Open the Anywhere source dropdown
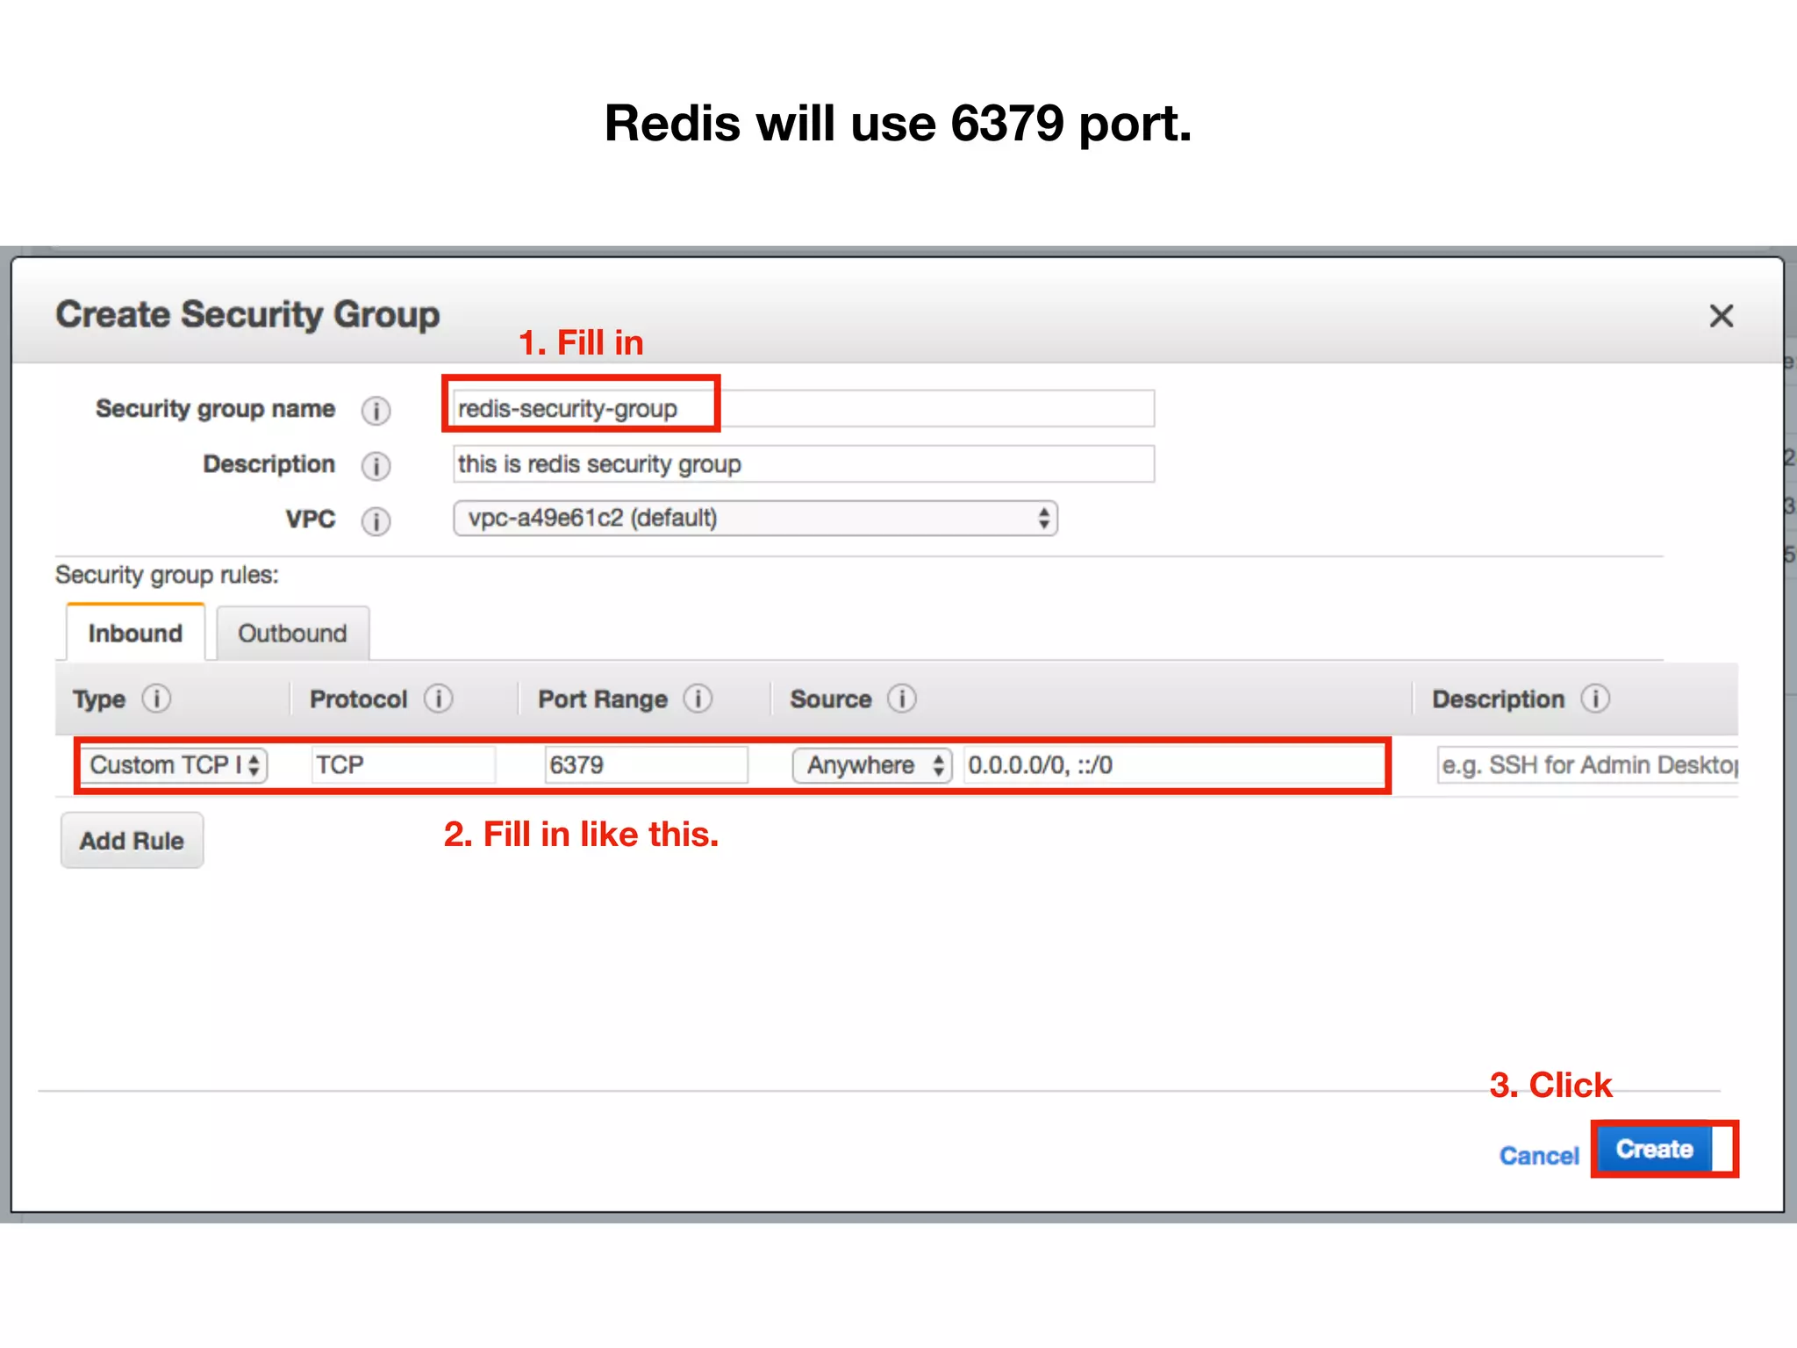1797x1348 pixels. point(872,764)
